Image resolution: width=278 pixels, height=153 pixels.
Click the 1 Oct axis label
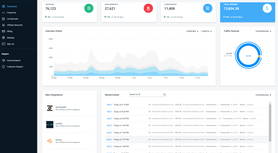[x=133, y=78]
